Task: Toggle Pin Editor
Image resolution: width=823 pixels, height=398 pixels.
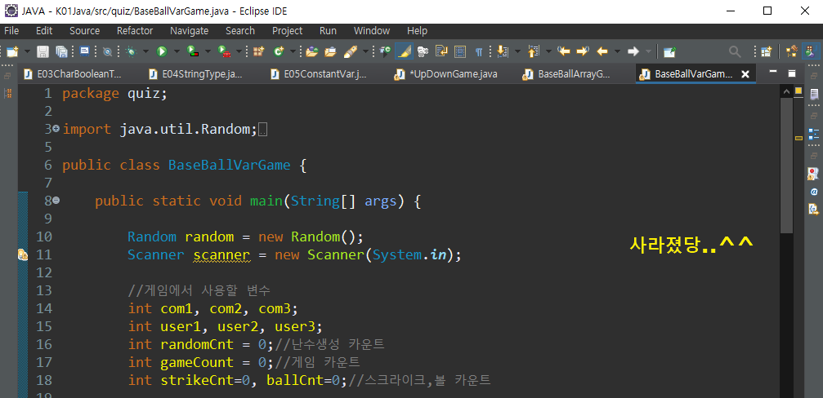Action: (669, 51)
